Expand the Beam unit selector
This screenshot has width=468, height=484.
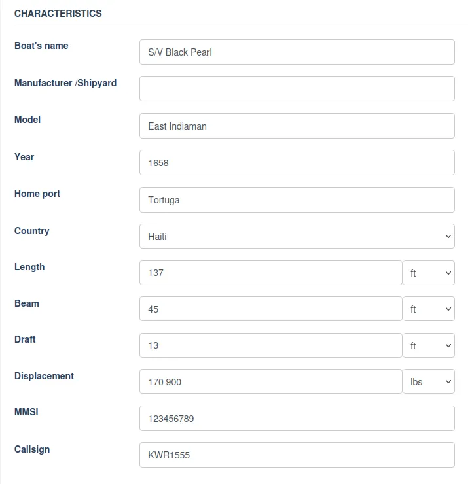(429, 309)
